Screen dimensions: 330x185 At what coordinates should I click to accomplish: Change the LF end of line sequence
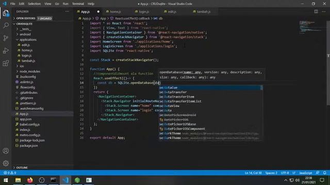coord(294,173)
